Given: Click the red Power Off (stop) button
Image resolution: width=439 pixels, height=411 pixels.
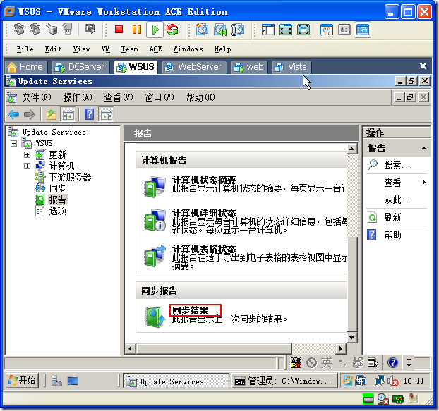Looking at the screenshot, I should [x=119, y=30].
